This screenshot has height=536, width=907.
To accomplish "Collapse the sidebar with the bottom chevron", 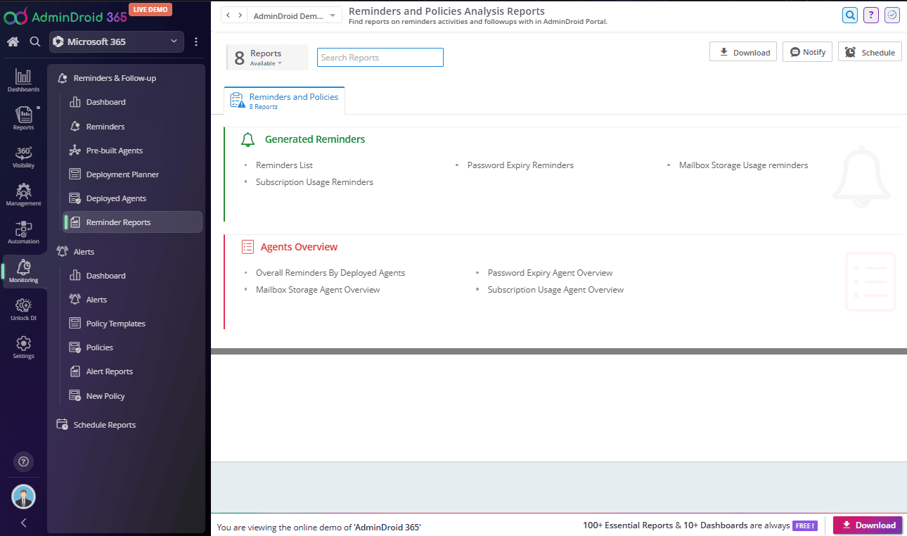I will 23,523.
